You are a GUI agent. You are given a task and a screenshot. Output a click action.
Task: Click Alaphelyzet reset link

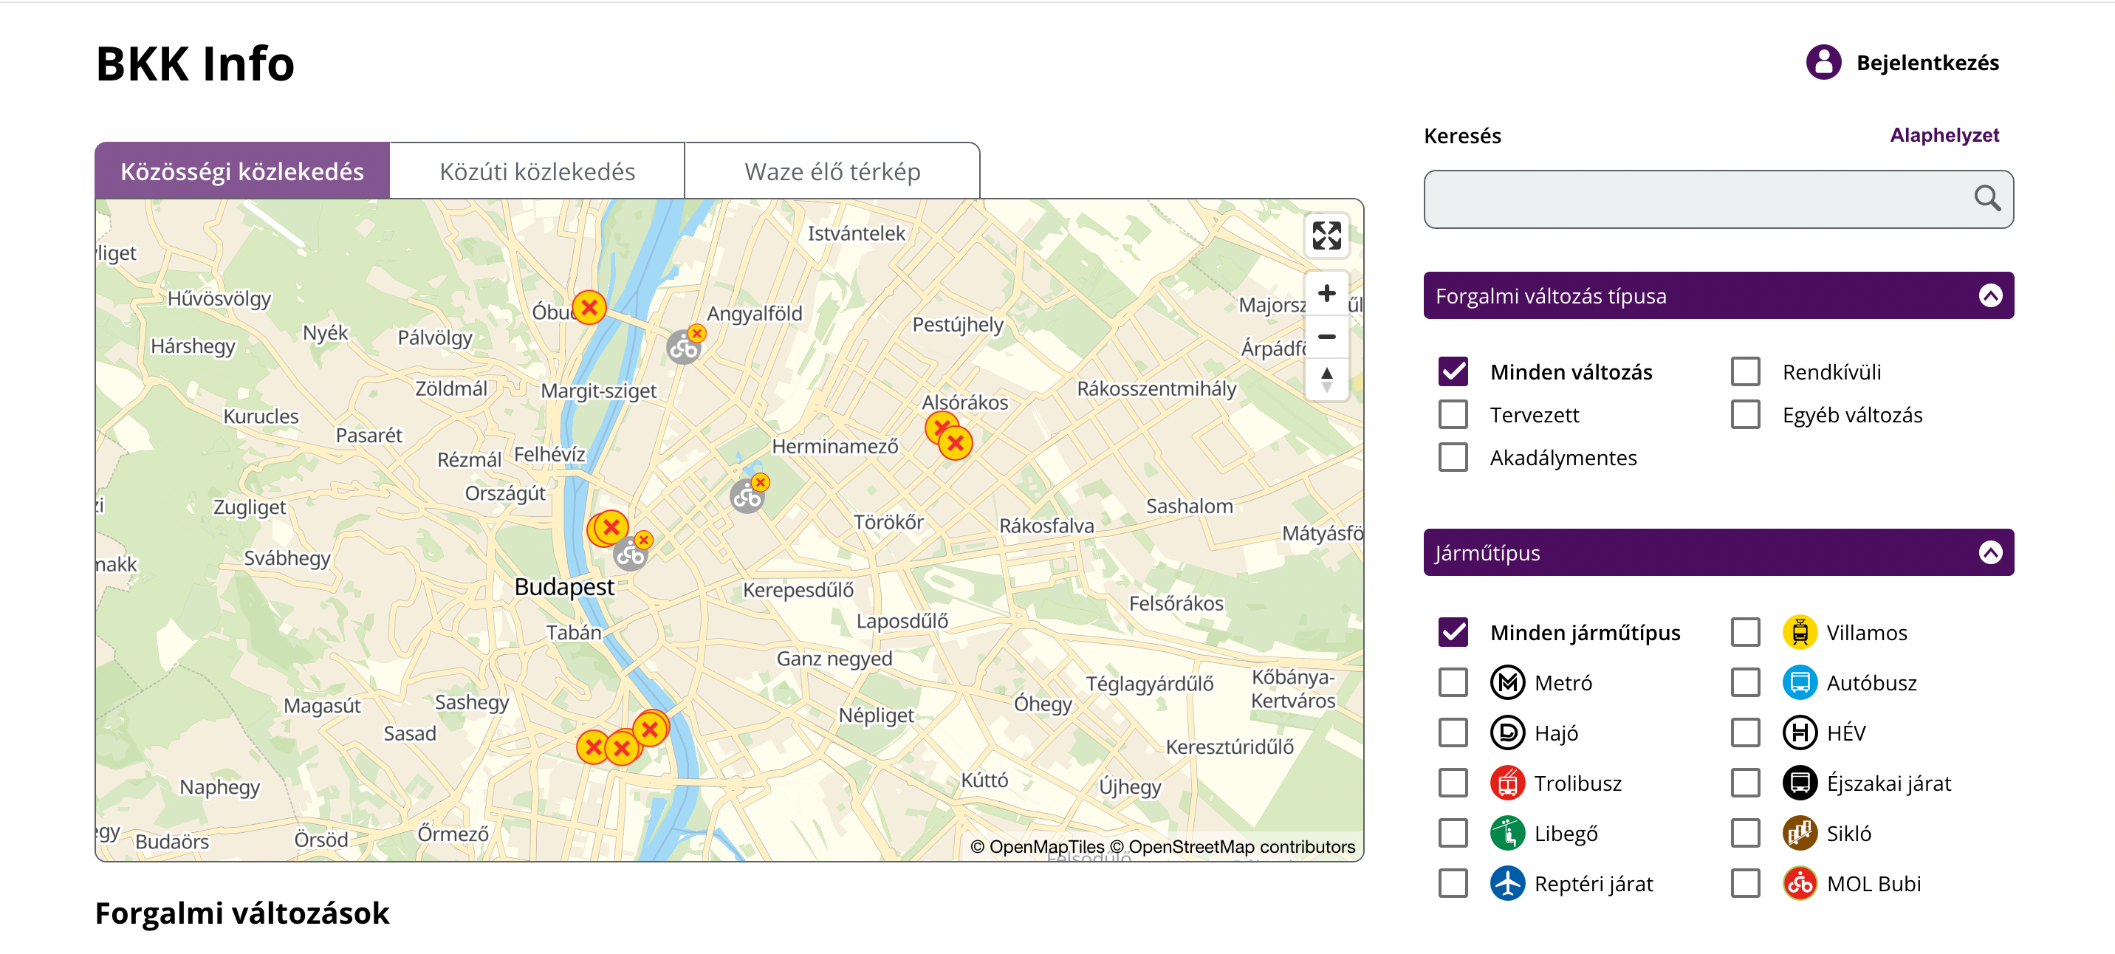tap(1944, 134)
